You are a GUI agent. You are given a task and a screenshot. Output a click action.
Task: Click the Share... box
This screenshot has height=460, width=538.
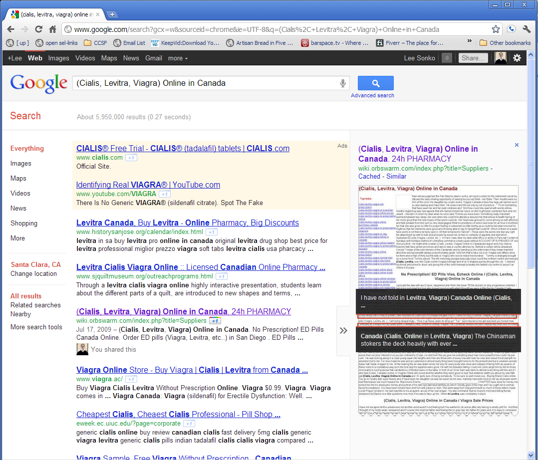pyautogui.click(x=473, y=58)
